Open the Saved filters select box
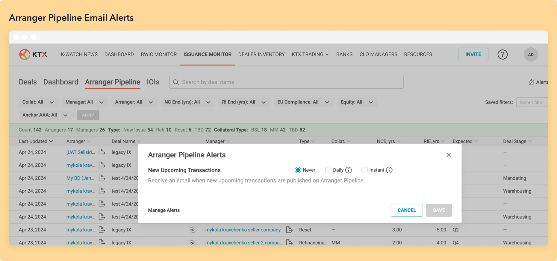 point(532,102)
